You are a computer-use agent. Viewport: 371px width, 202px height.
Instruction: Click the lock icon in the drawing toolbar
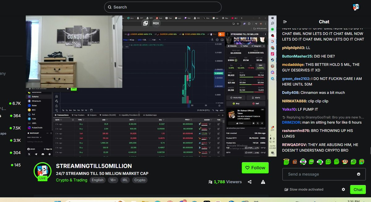[x=57, y=106]
